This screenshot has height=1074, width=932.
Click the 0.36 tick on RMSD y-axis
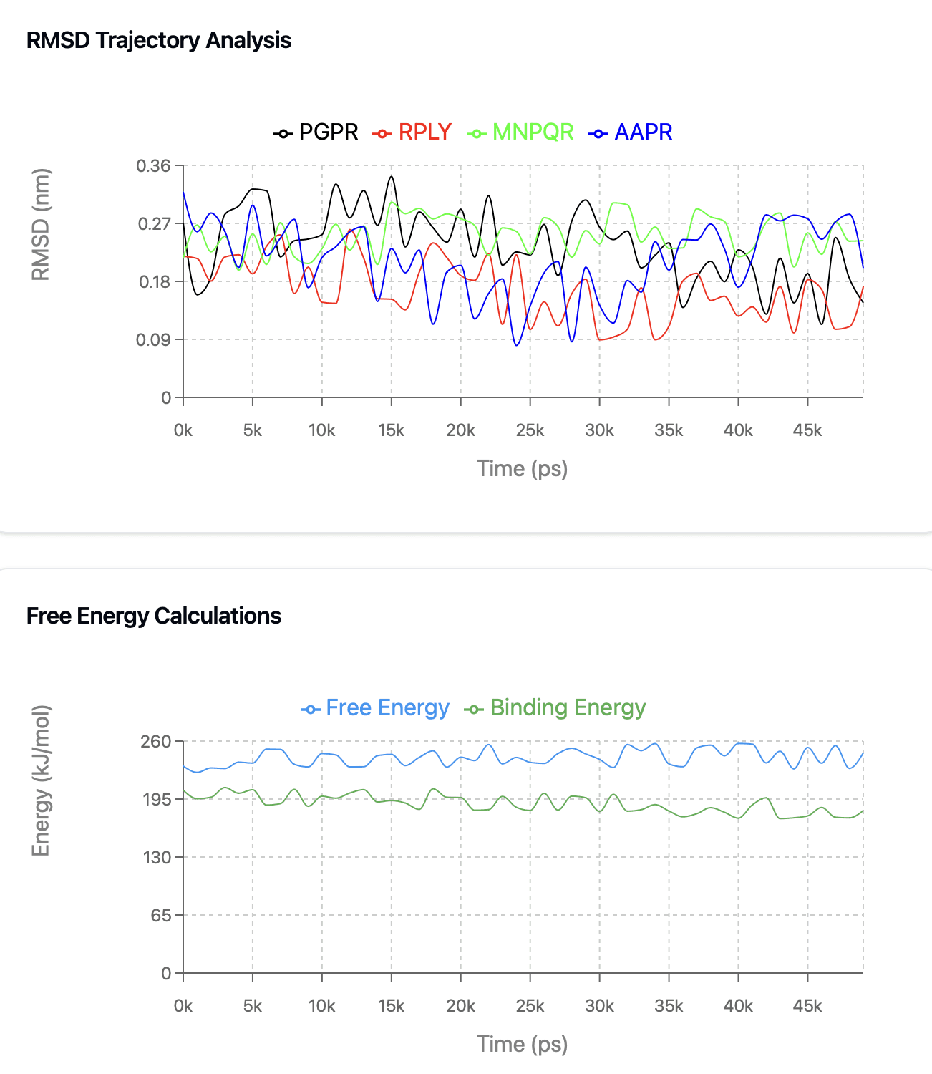[x=154, y=166]
